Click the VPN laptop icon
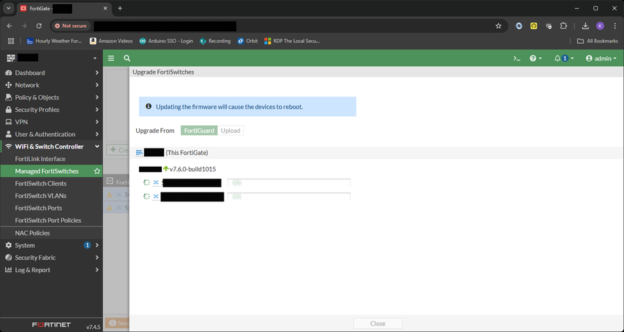 click(x=8, y=122)
